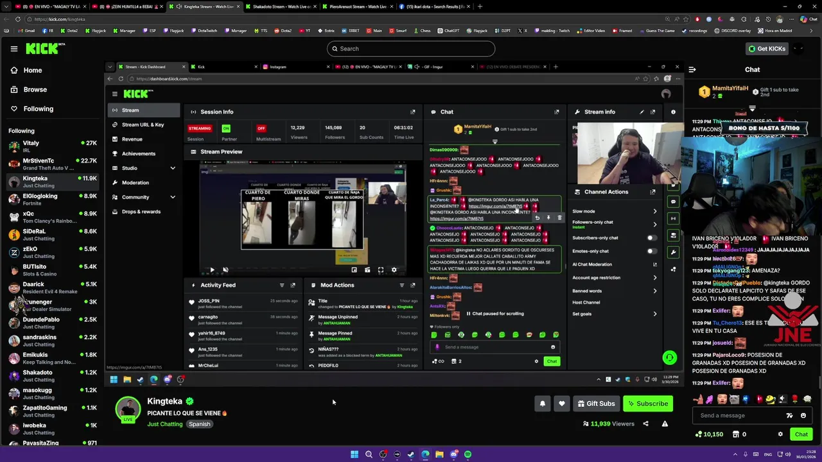
Task: Switch to the PieroArenast Stream tab
Action: [357, 6]
